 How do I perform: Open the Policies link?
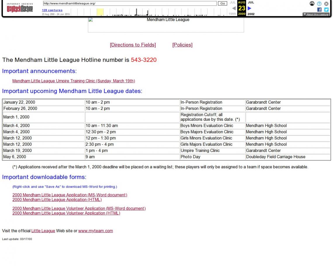click(x=183, y=45)
